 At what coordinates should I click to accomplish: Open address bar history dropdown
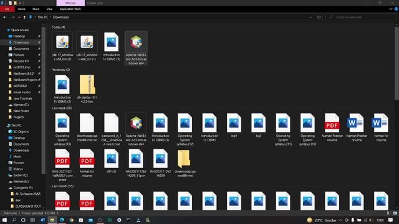point(310,17)
